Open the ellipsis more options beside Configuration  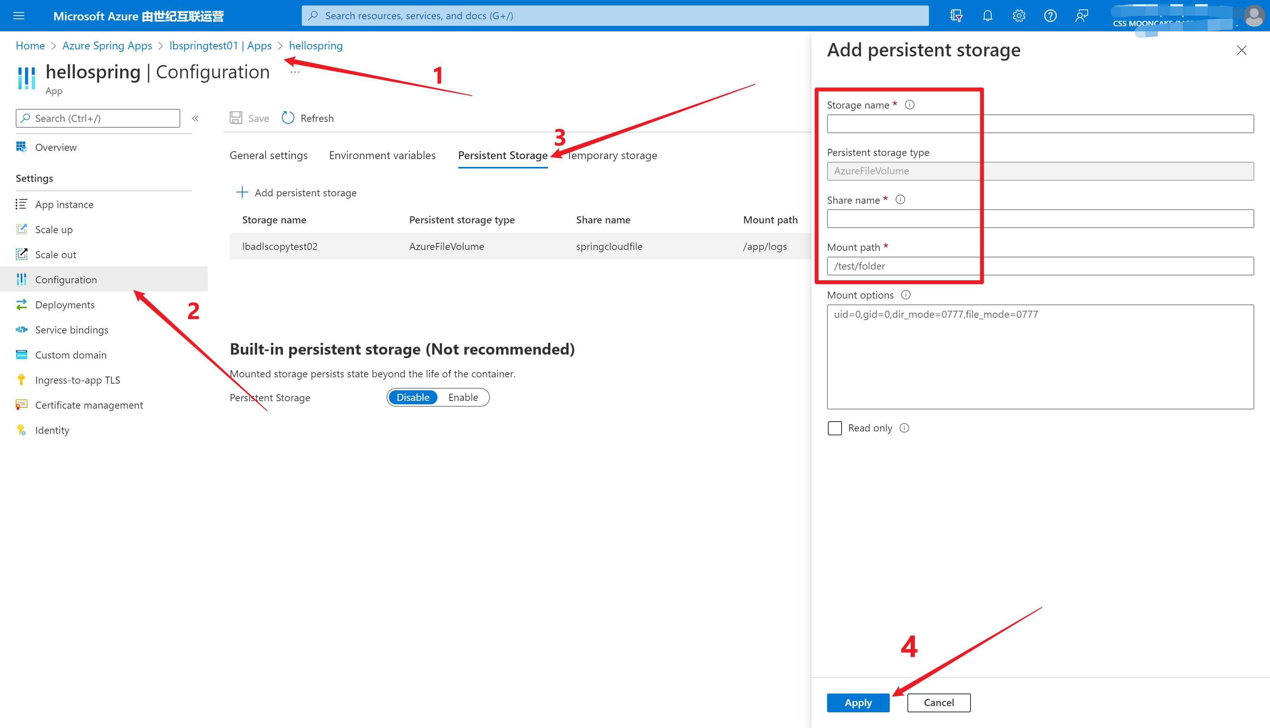click(295, 72)
